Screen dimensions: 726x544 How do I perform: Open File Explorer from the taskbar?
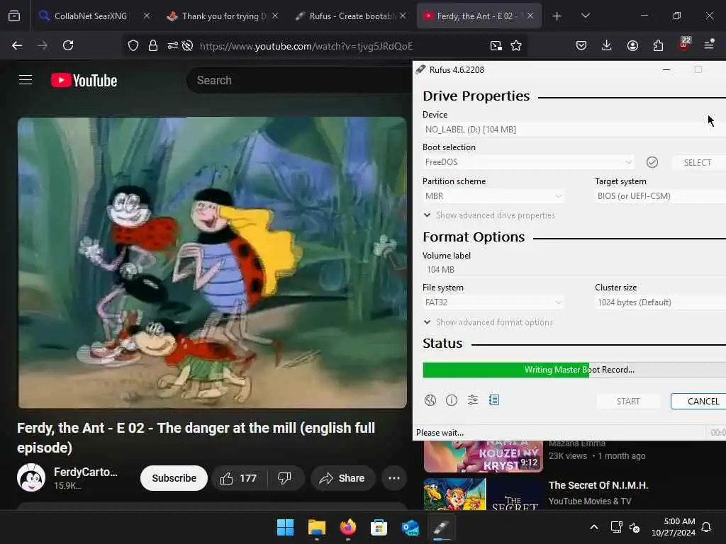317,527
